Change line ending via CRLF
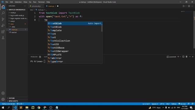 click(x=168, y=104)
